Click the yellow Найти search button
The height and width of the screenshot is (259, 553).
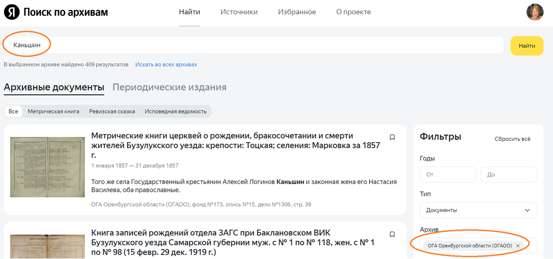pyautogui.click(x=527, y=46)
